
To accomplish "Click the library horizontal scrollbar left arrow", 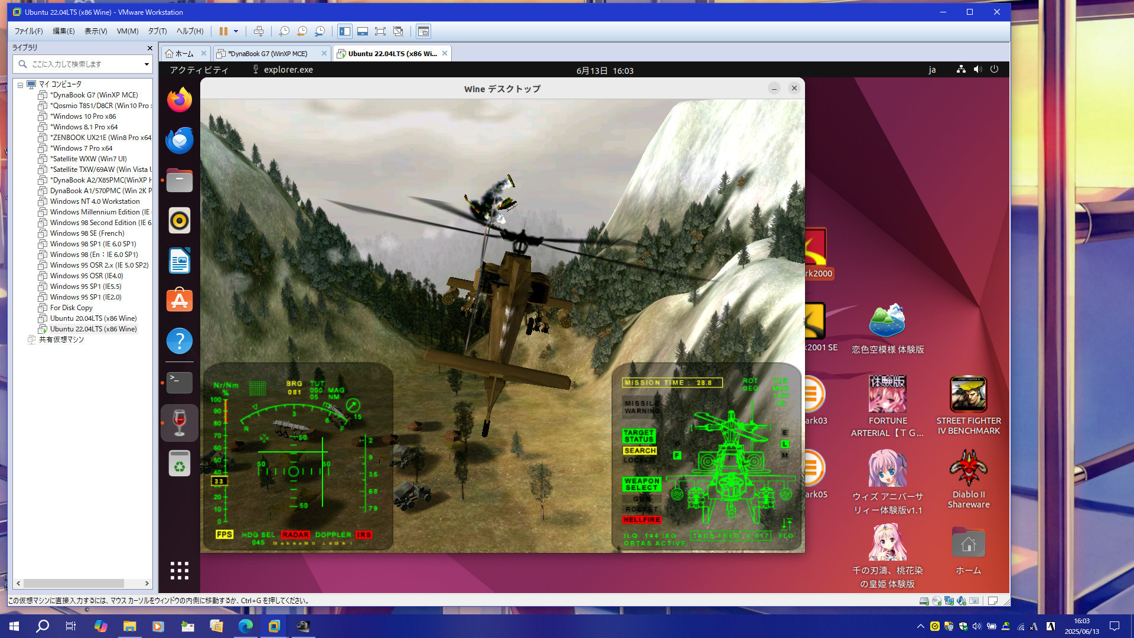I will (x=18, y=583).
